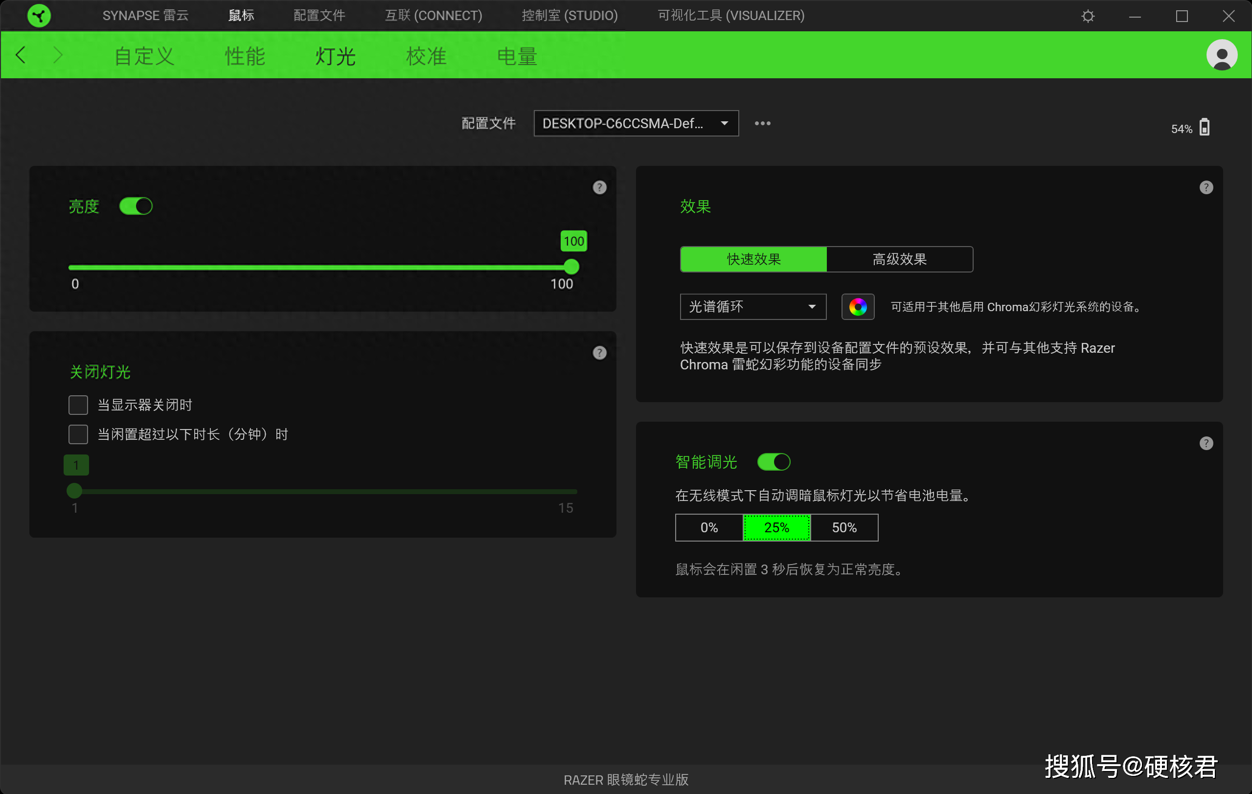
Task: Open the Chroma color wheel button
Action: click(x=857, y=307)
